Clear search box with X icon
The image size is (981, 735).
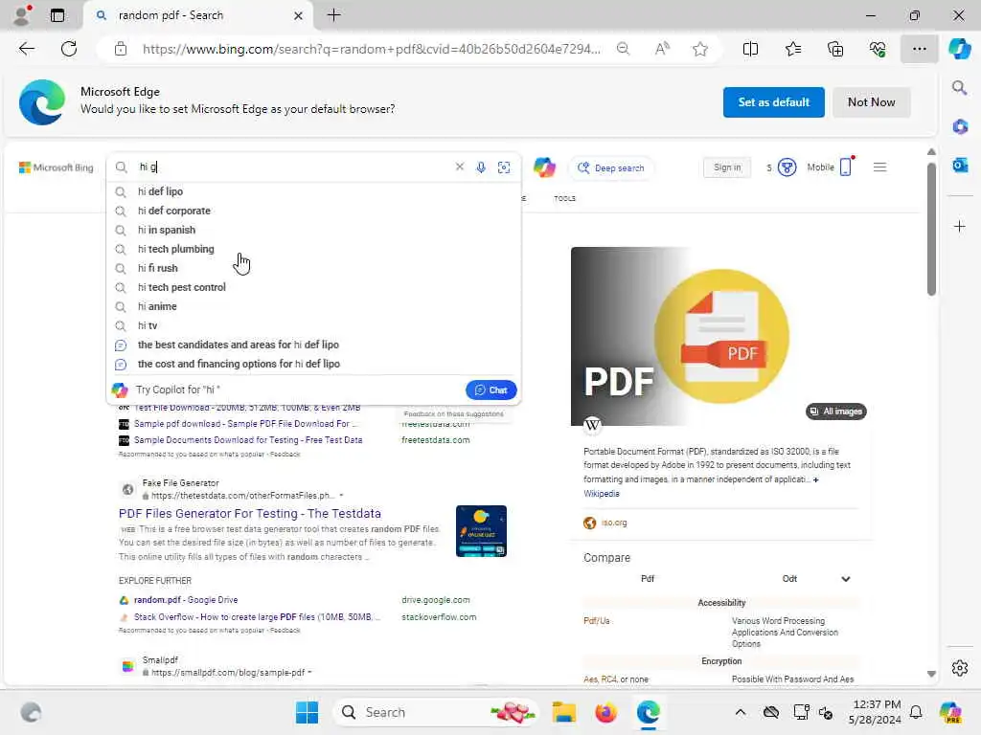[460, 167]
